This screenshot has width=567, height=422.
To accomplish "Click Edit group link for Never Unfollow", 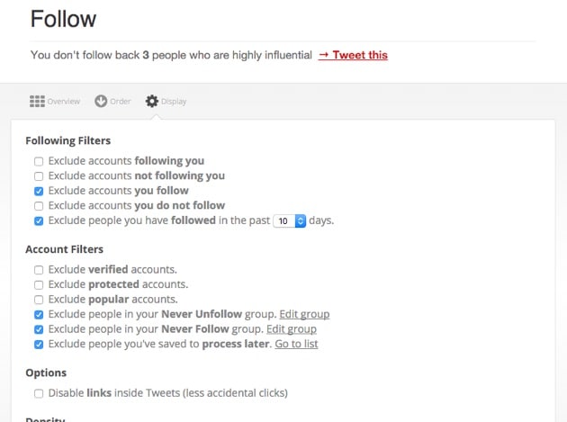I will [x=304, y=314].
